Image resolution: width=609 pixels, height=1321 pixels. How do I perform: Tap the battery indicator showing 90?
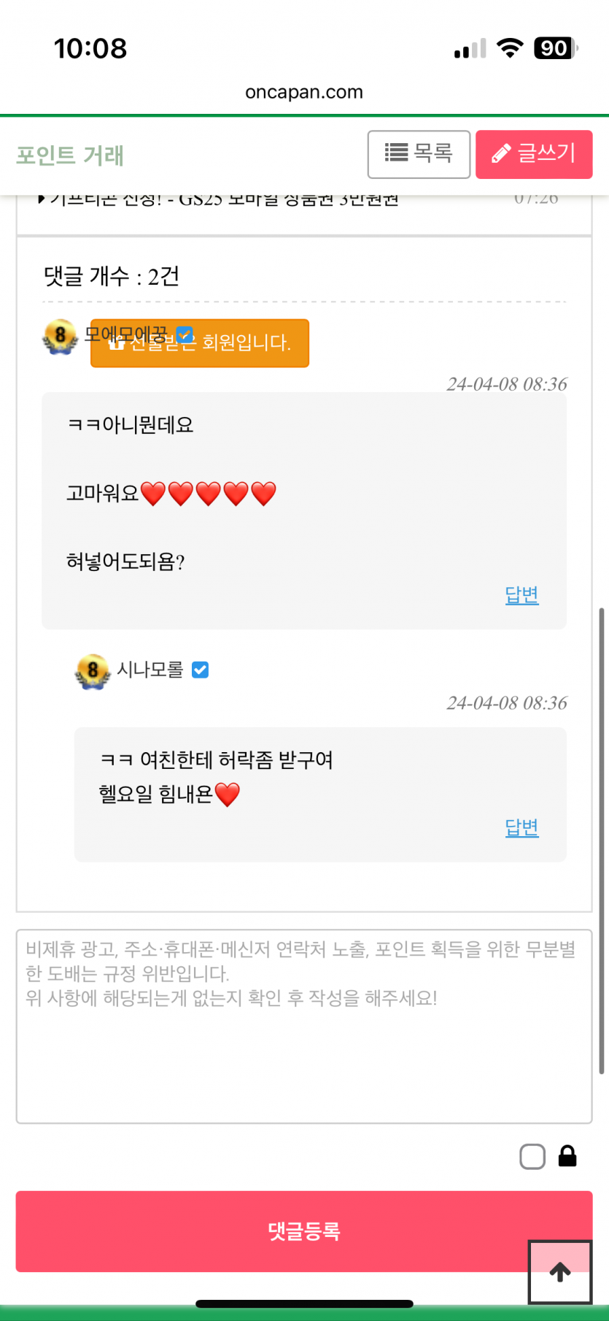(x=556, y=48)
